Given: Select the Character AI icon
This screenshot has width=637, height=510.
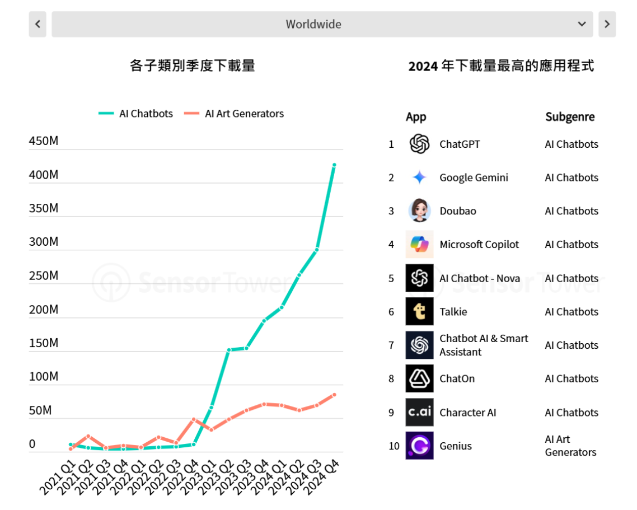Looking at the screenshot, I should [419, 412].
